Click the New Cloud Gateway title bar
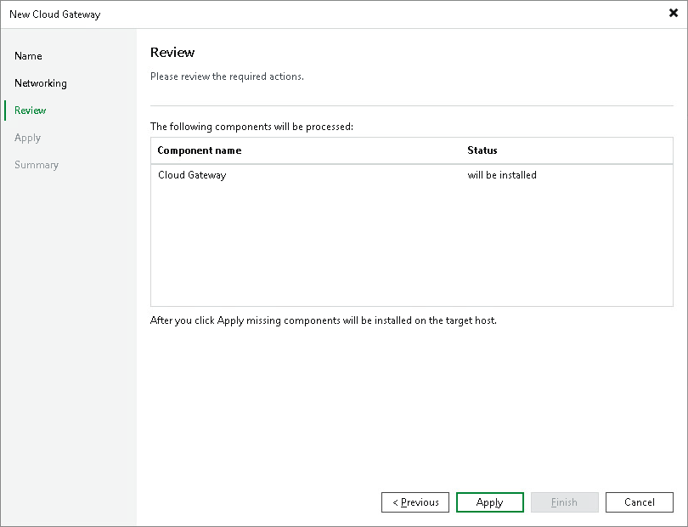The image size is (688, 527). (x=54, y=14)
